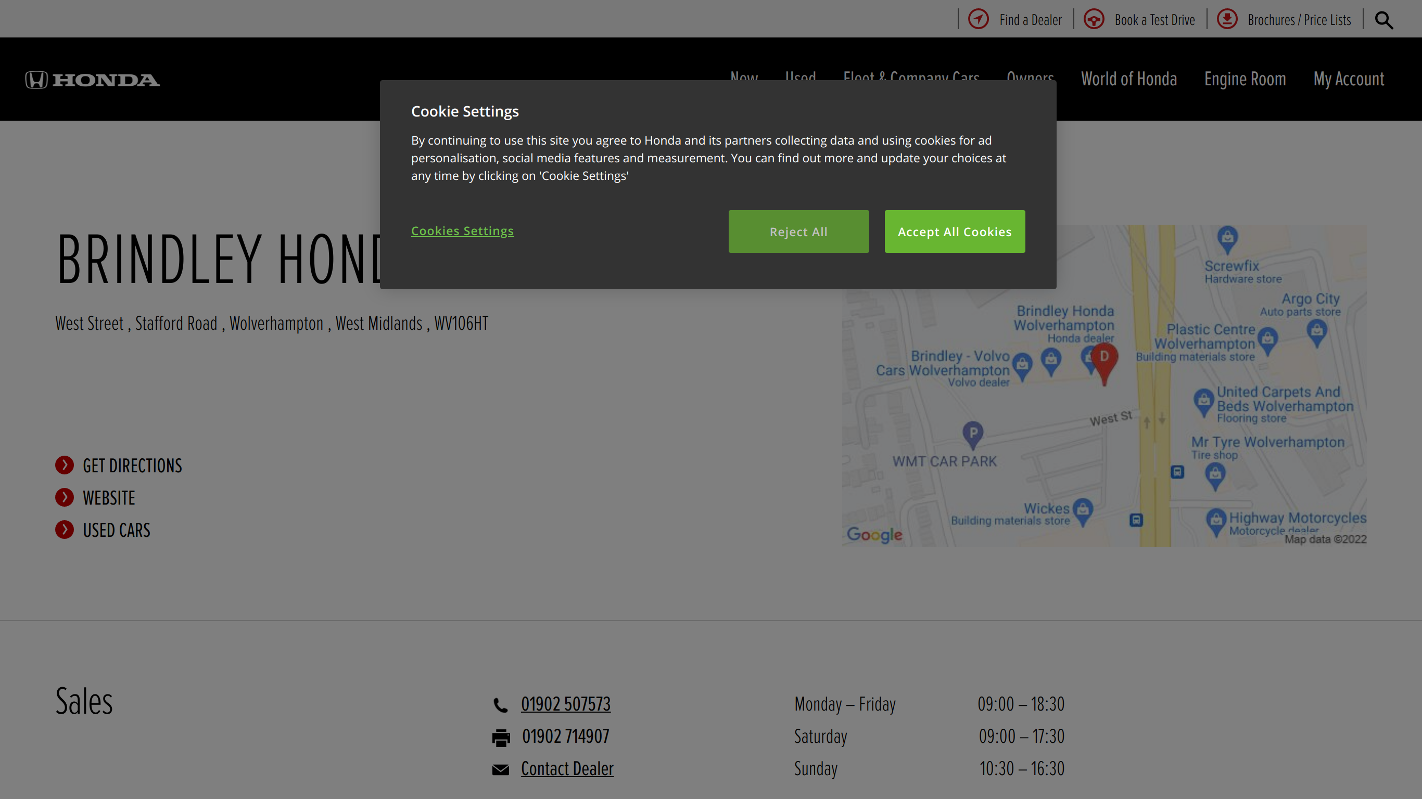Viewport: 1422px width, 799px height.
Task: Click the Brochures download icon
Action: click(x=1227, y=19)
